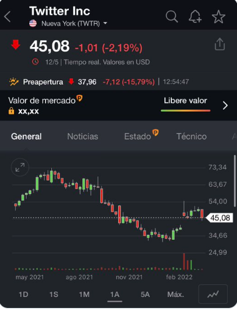
Task: Choose the 1M chart timeframe
Action: coord(84,295)
